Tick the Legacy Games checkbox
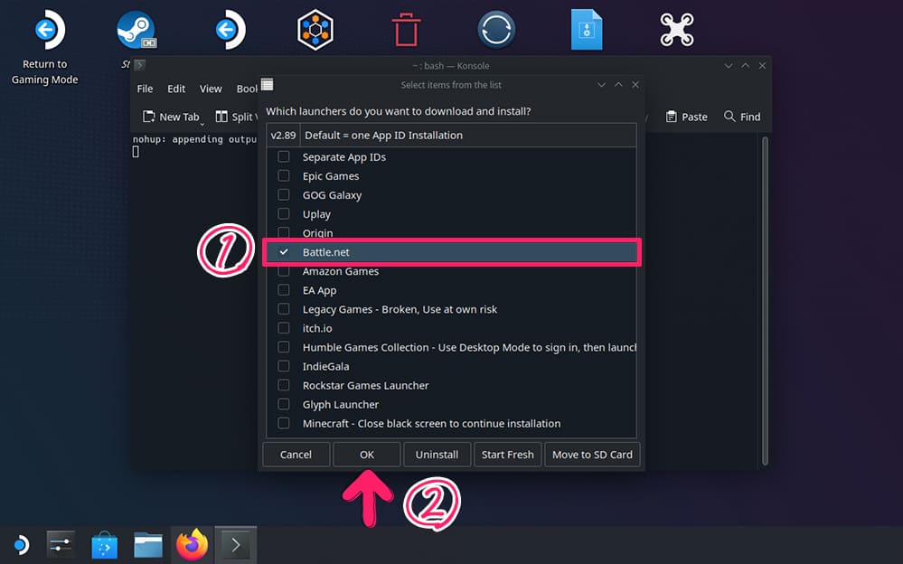Viewport: 903px width, 564px height. click(283, 309)
